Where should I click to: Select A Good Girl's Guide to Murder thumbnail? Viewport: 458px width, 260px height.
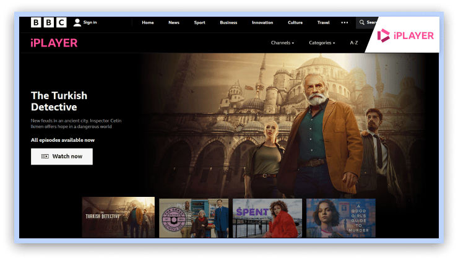coord(341,219)
